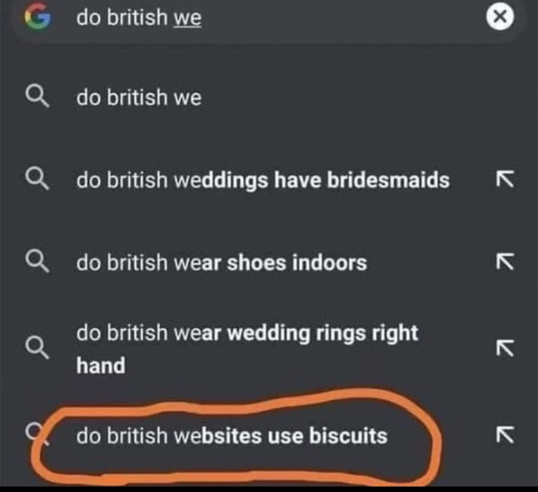Choose 'do british wear shoes indoors' suggestion
538x492 pixels.
221,263
